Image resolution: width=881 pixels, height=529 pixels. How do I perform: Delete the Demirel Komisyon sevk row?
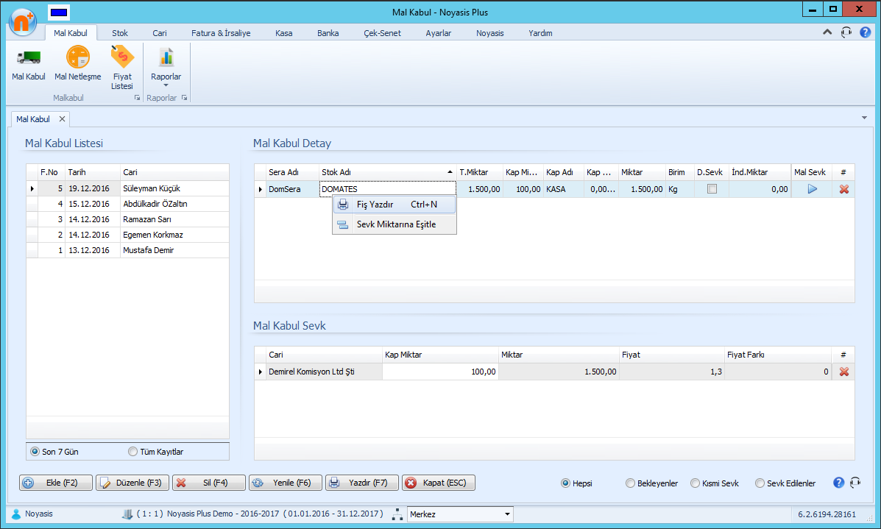[844, 372]
